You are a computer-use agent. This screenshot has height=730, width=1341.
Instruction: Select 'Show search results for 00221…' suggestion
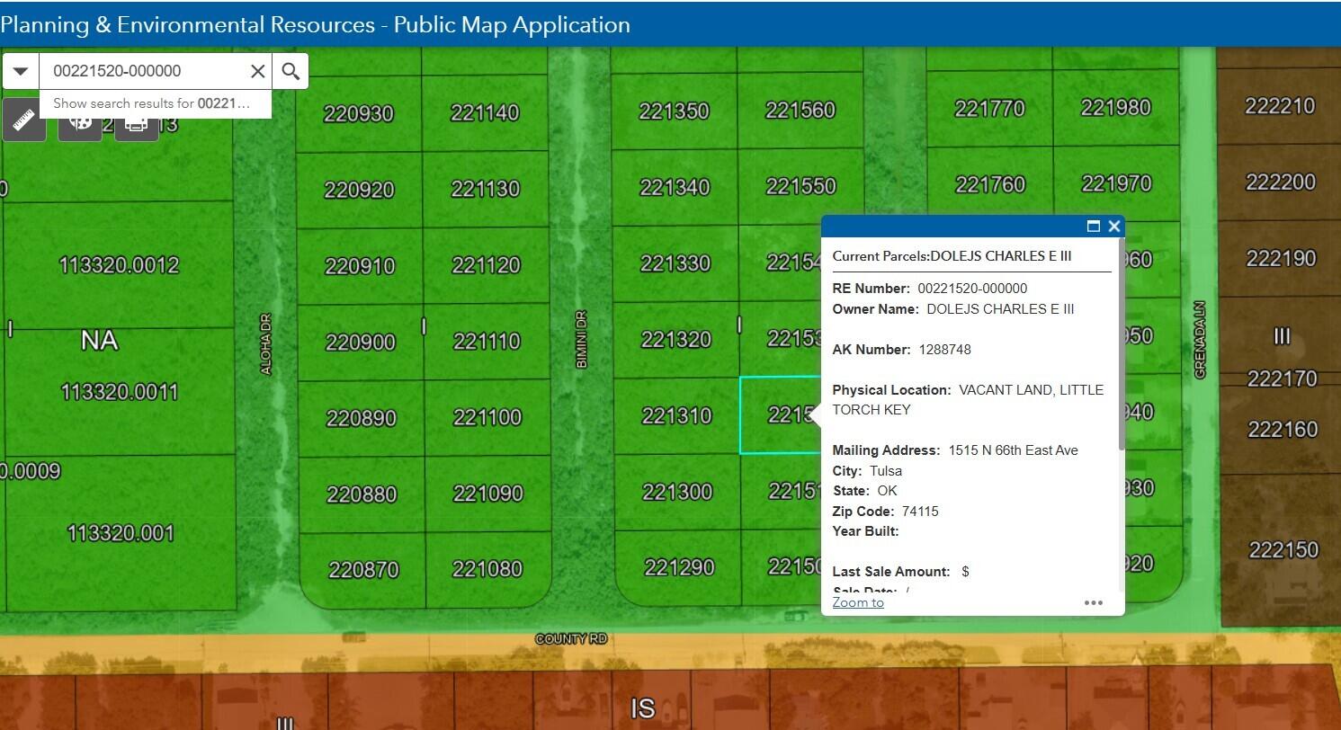[x=151, y=103]
